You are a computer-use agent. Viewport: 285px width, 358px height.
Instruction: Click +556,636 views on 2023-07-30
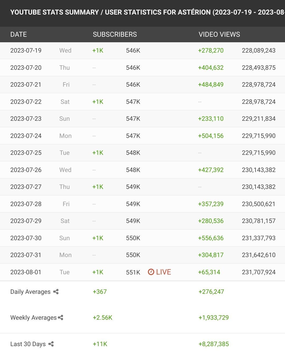(x=211, y=238)
